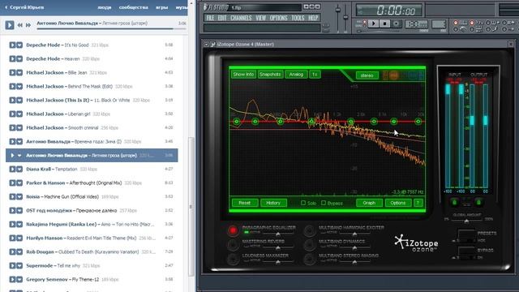
Task: Toggle Paragraphic Equalizer module power button
Action: click(x=233, y=230)
